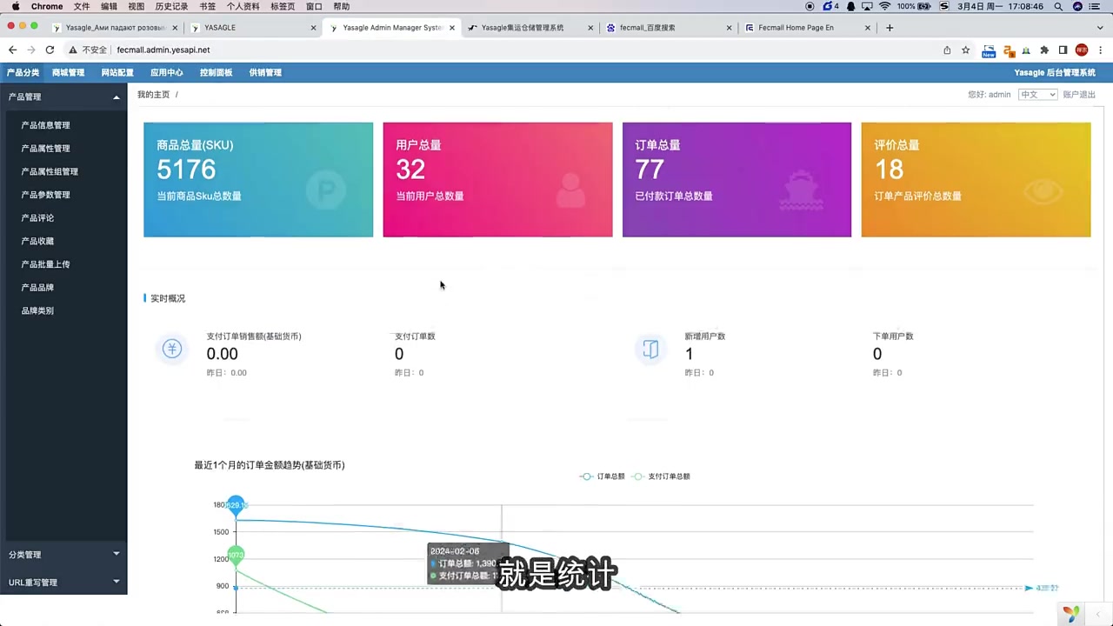Toggle the 订单总额 series in the chart legend
Screen dimensions: 1113x626
coord(603,476)
